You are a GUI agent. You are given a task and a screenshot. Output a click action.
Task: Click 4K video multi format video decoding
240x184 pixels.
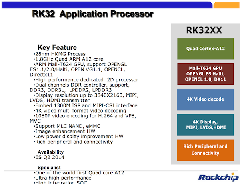click(x=80, y=111)
